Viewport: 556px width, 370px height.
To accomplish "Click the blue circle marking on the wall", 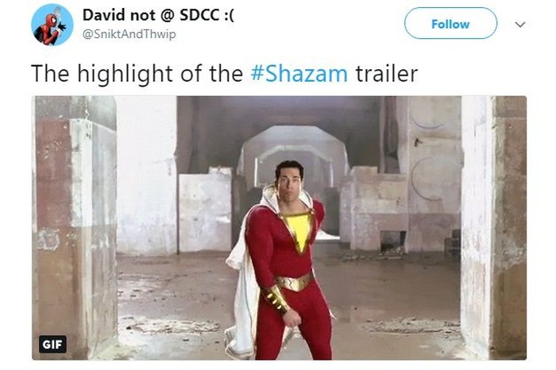I will 423,179.
